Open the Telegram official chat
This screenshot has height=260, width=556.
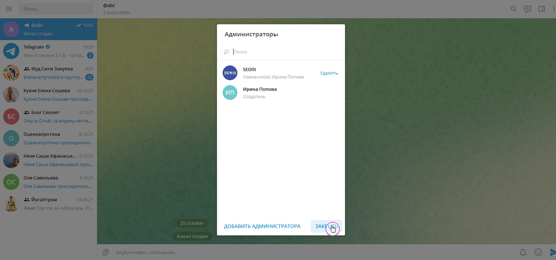[x=49, y=51]
